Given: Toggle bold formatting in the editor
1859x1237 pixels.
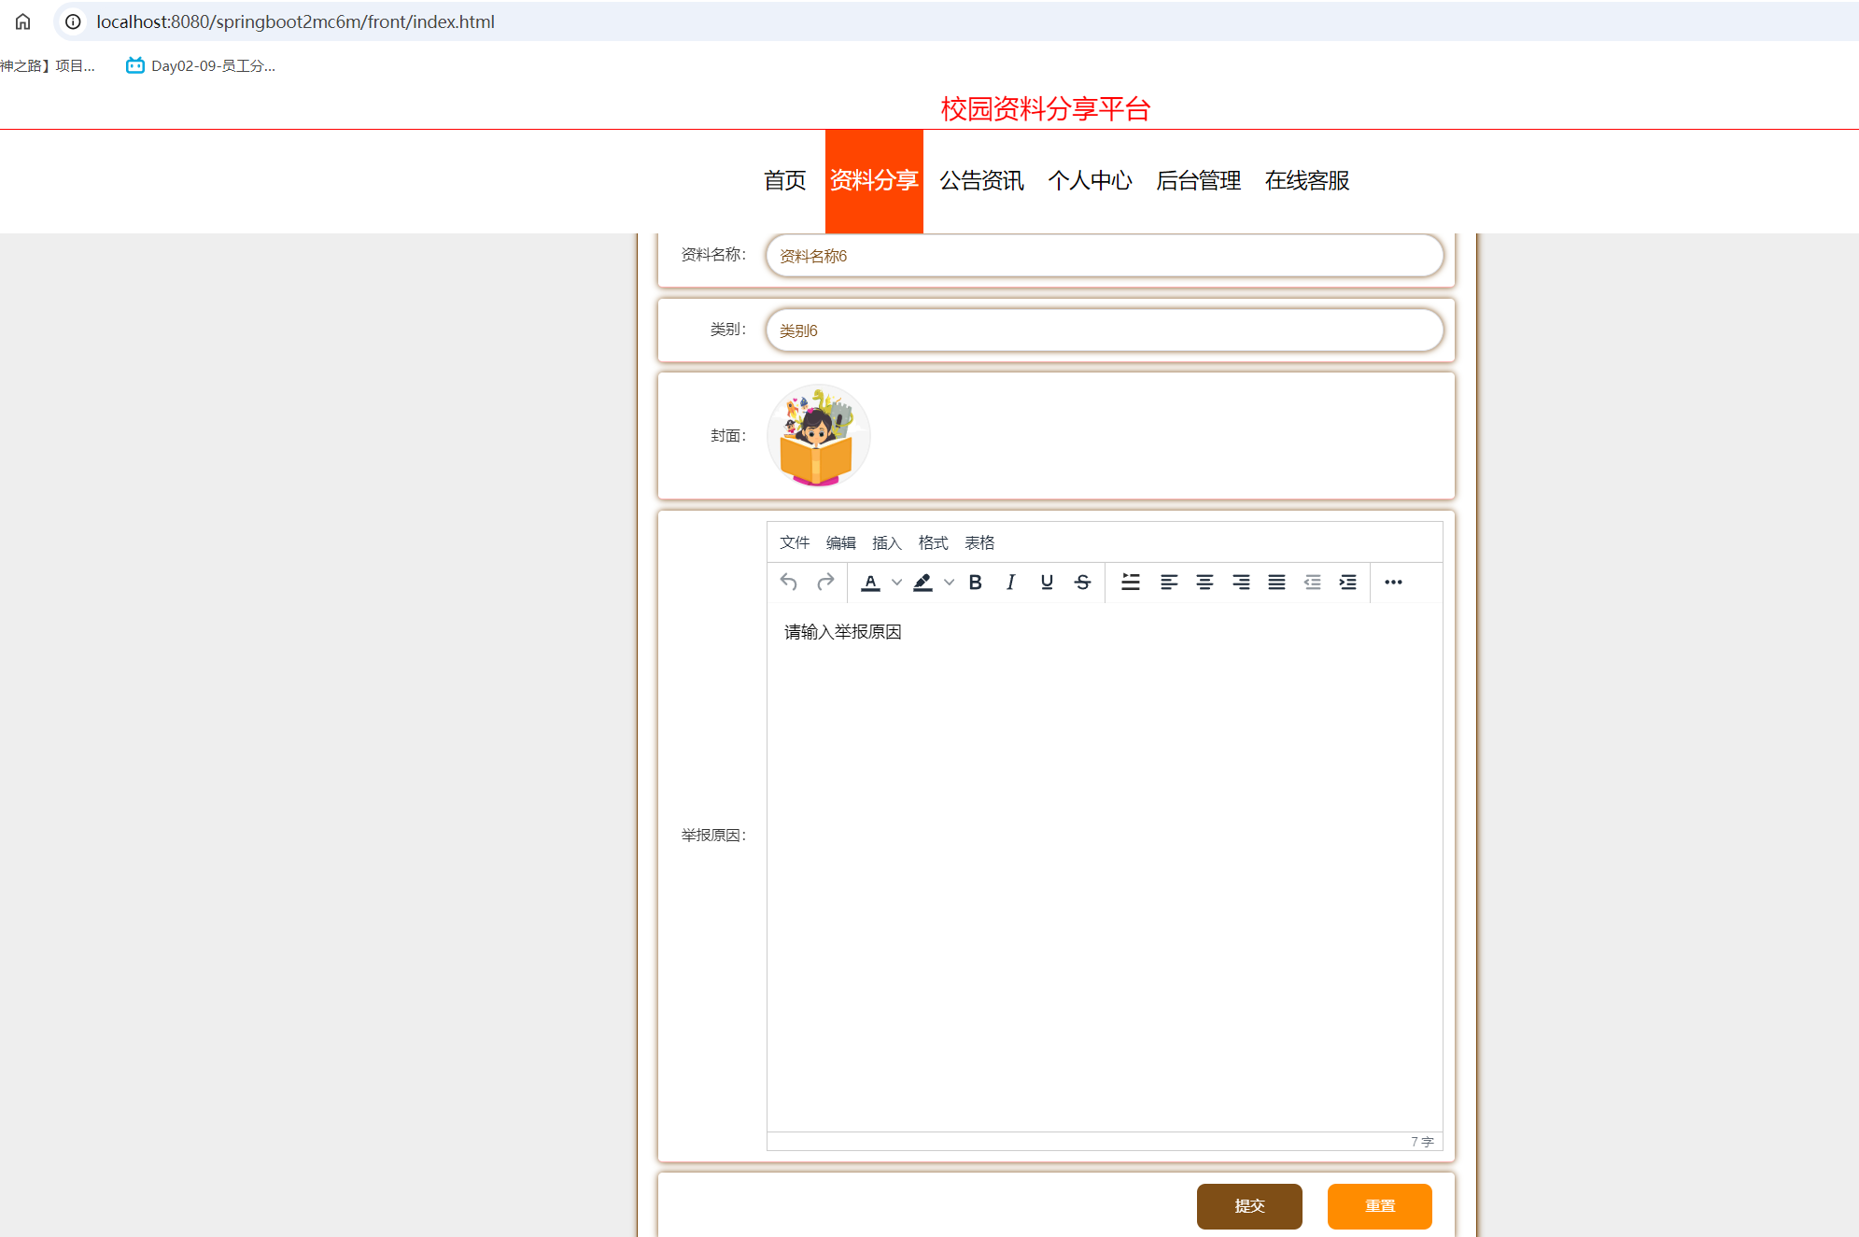Looking at the screenshot, I should 975,583.
